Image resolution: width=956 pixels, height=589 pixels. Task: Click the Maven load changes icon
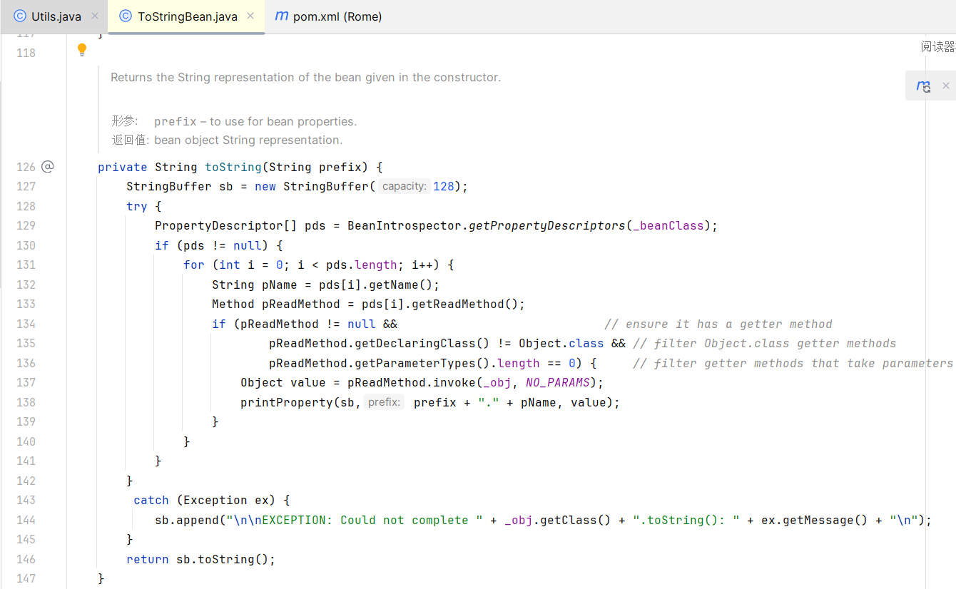coord(923,86)
